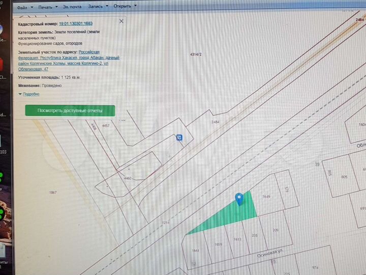Expand the Открыть dropdown
The width and height of the screenshot is (366, 275).
click(x=125, y=8)
